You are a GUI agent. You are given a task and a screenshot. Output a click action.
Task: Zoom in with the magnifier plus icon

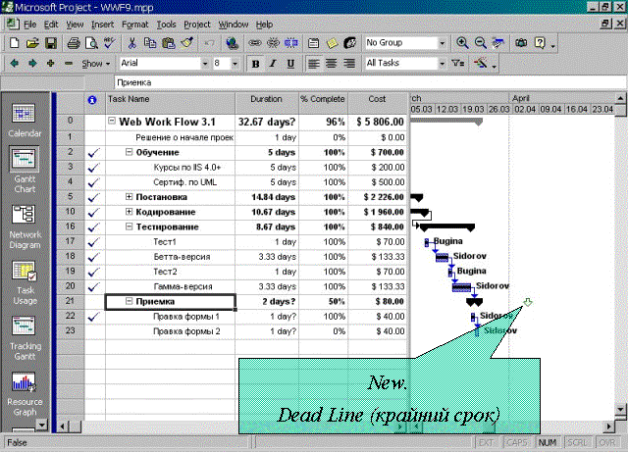point(462,43)
